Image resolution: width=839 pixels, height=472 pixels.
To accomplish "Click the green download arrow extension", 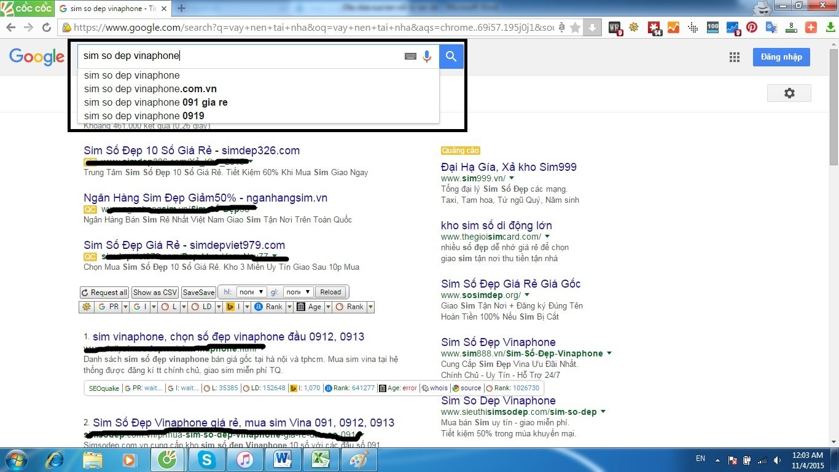I will click(x=830, y=28).
